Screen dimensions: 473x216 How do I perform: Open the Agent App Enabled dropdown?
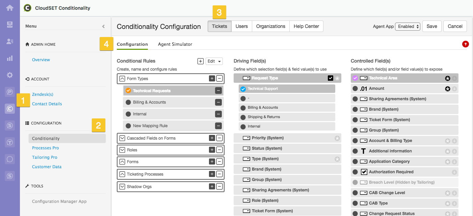tap(408, 26)
